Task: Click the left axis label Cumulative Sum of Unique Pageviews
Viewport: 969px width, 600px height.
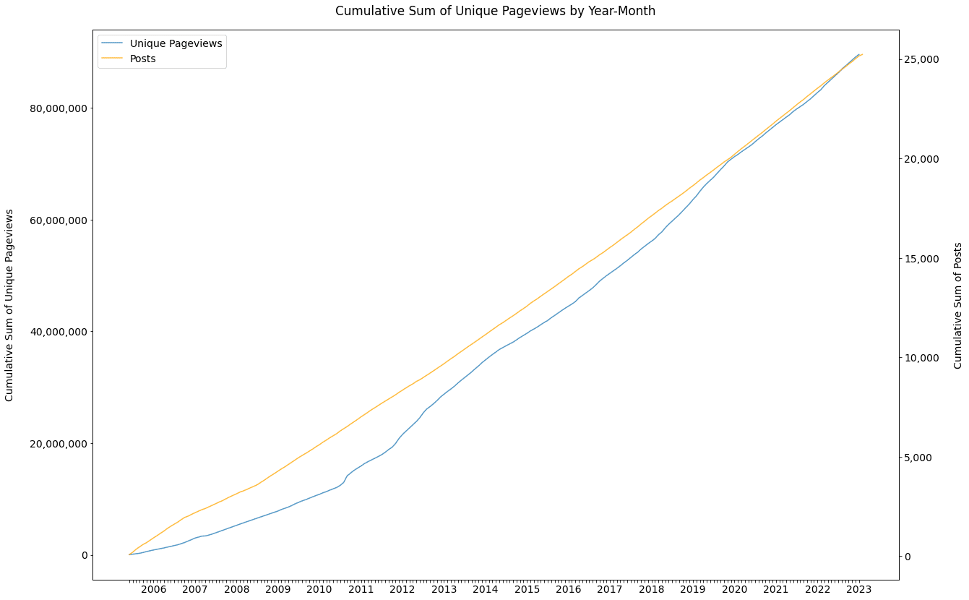Action: pyautogui.click(x=9, y=305)
